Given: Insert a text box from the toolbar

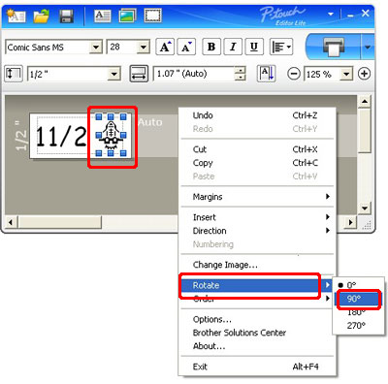Looking at the screenshot, I should [103, 16].
